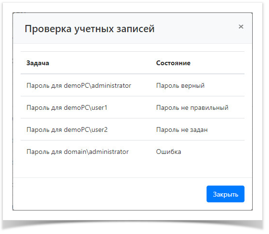Screen dimensions: 269x234
Task: Select the Состояние column header
Action: pos(173,63)
